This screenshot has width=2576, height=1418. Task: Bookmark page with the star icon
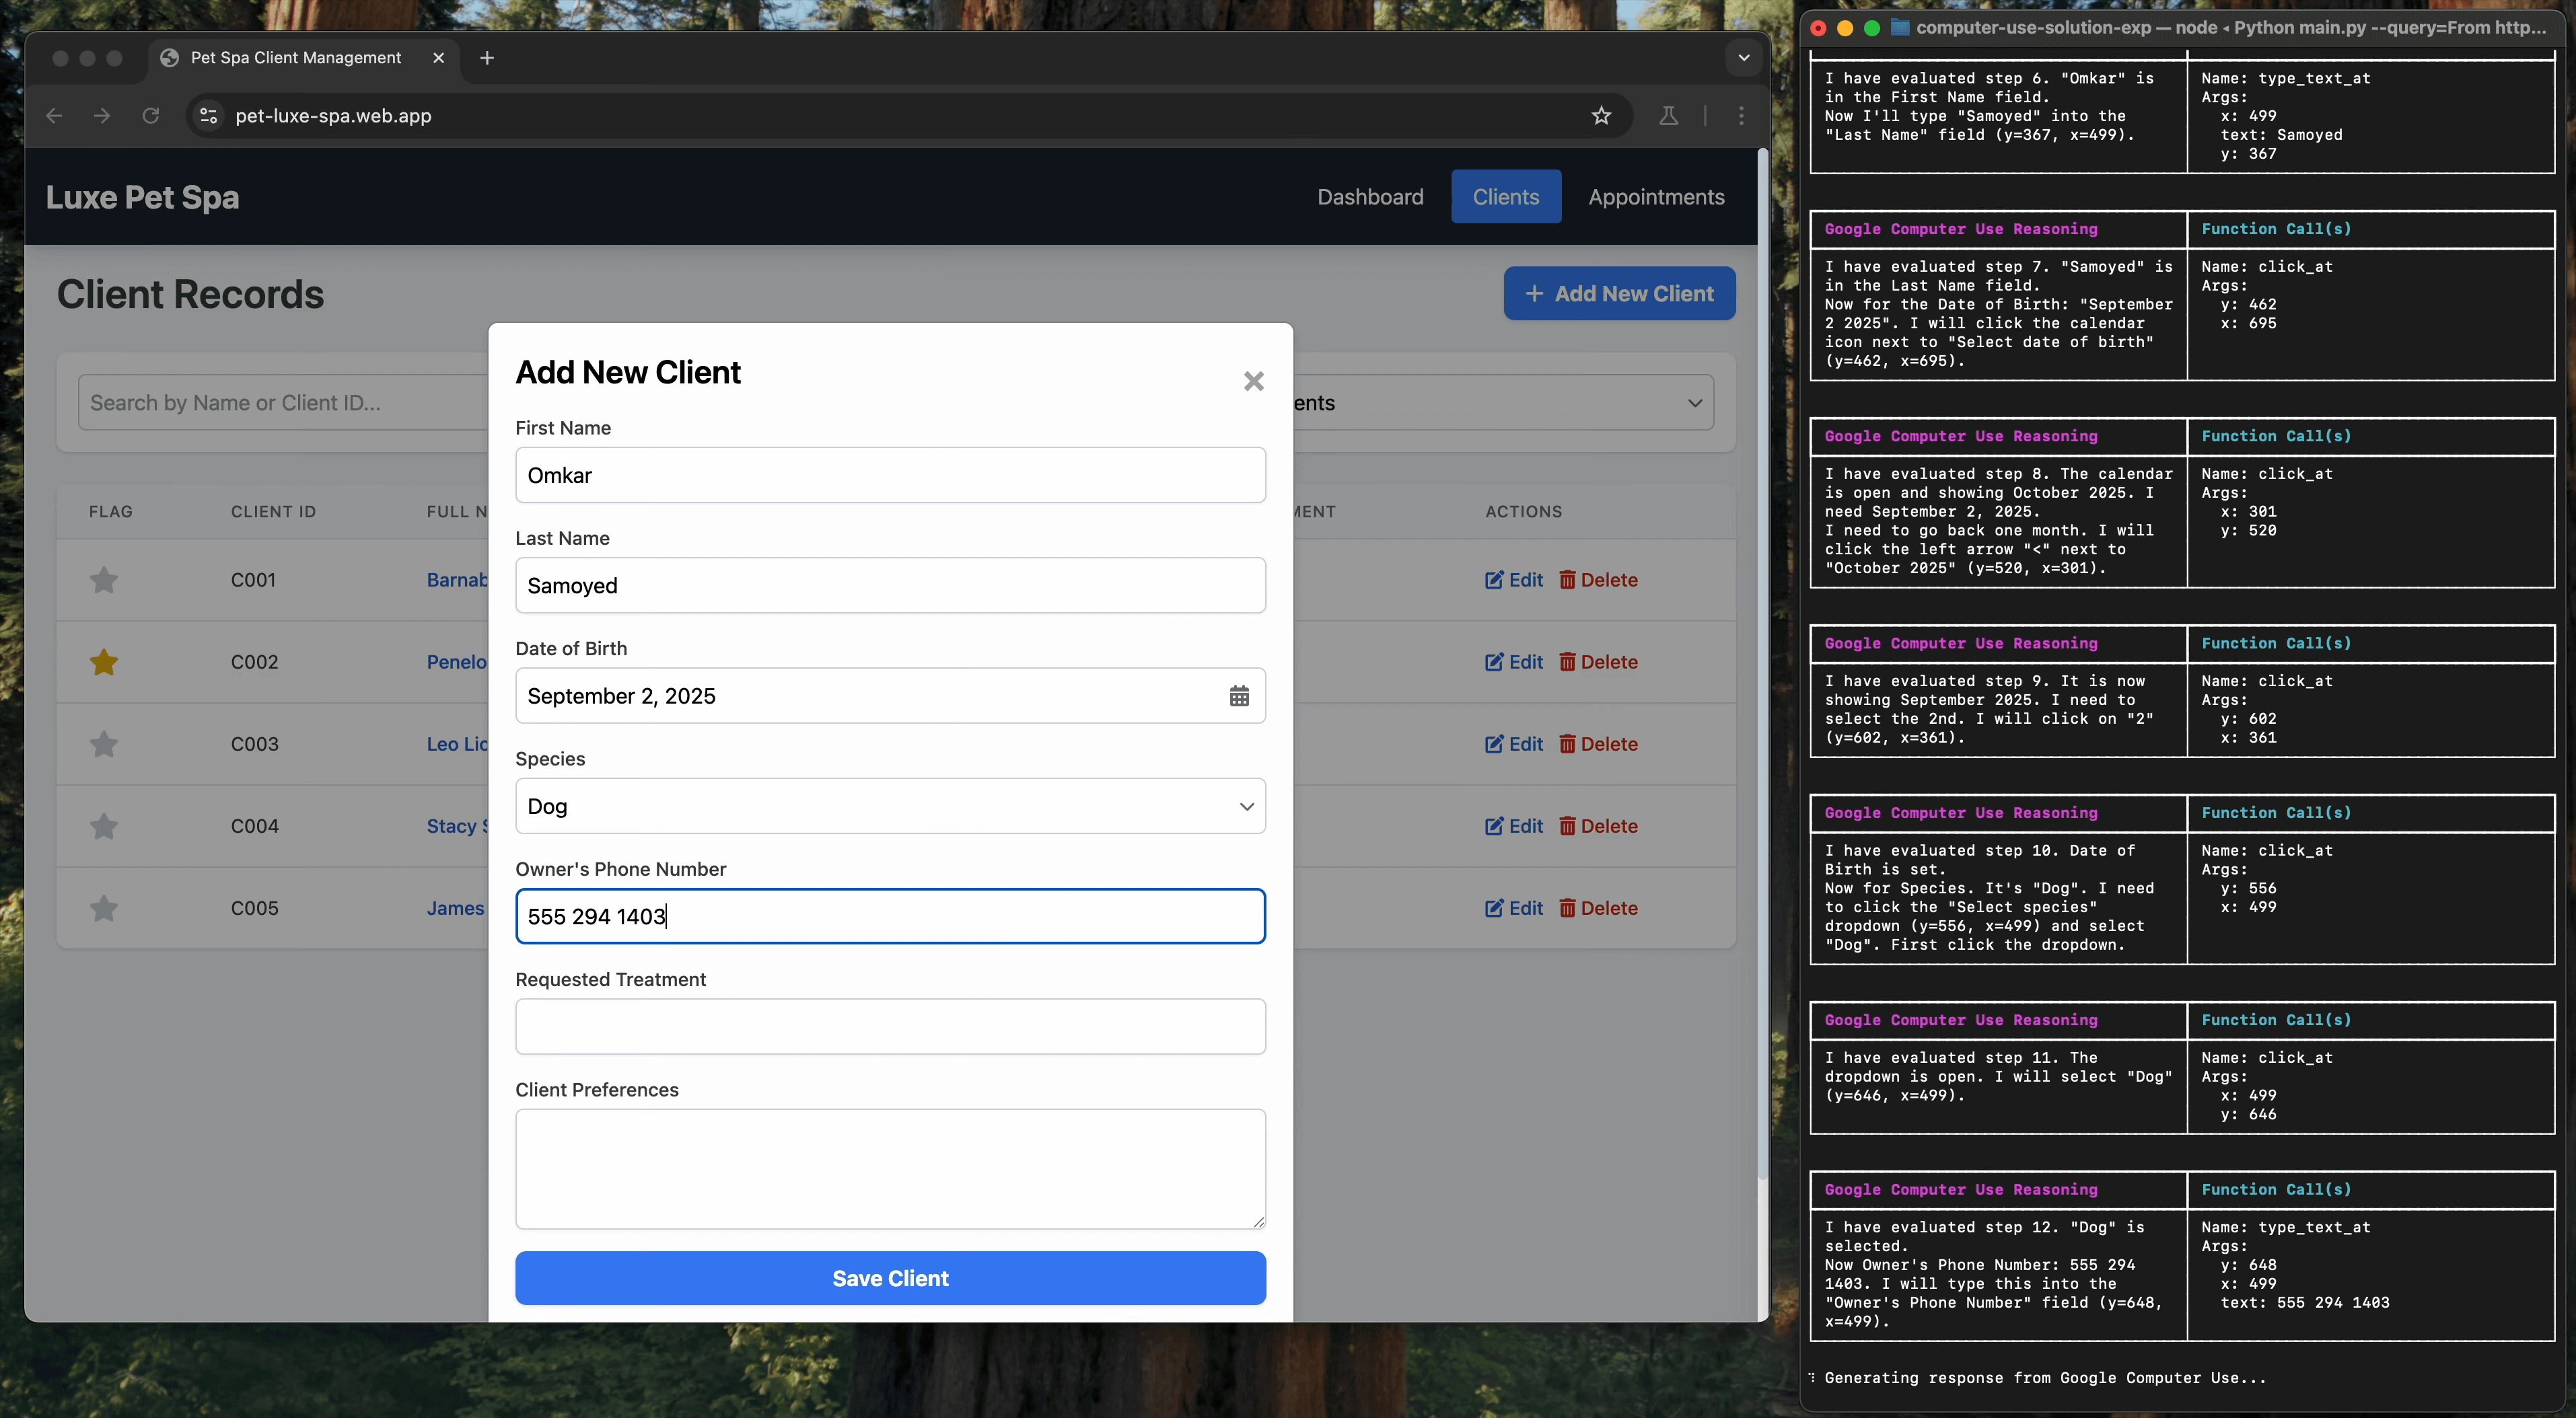coord(1601,116)
